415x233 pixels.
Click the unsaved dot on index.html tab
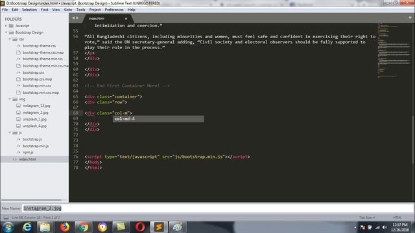click(126, 19)
